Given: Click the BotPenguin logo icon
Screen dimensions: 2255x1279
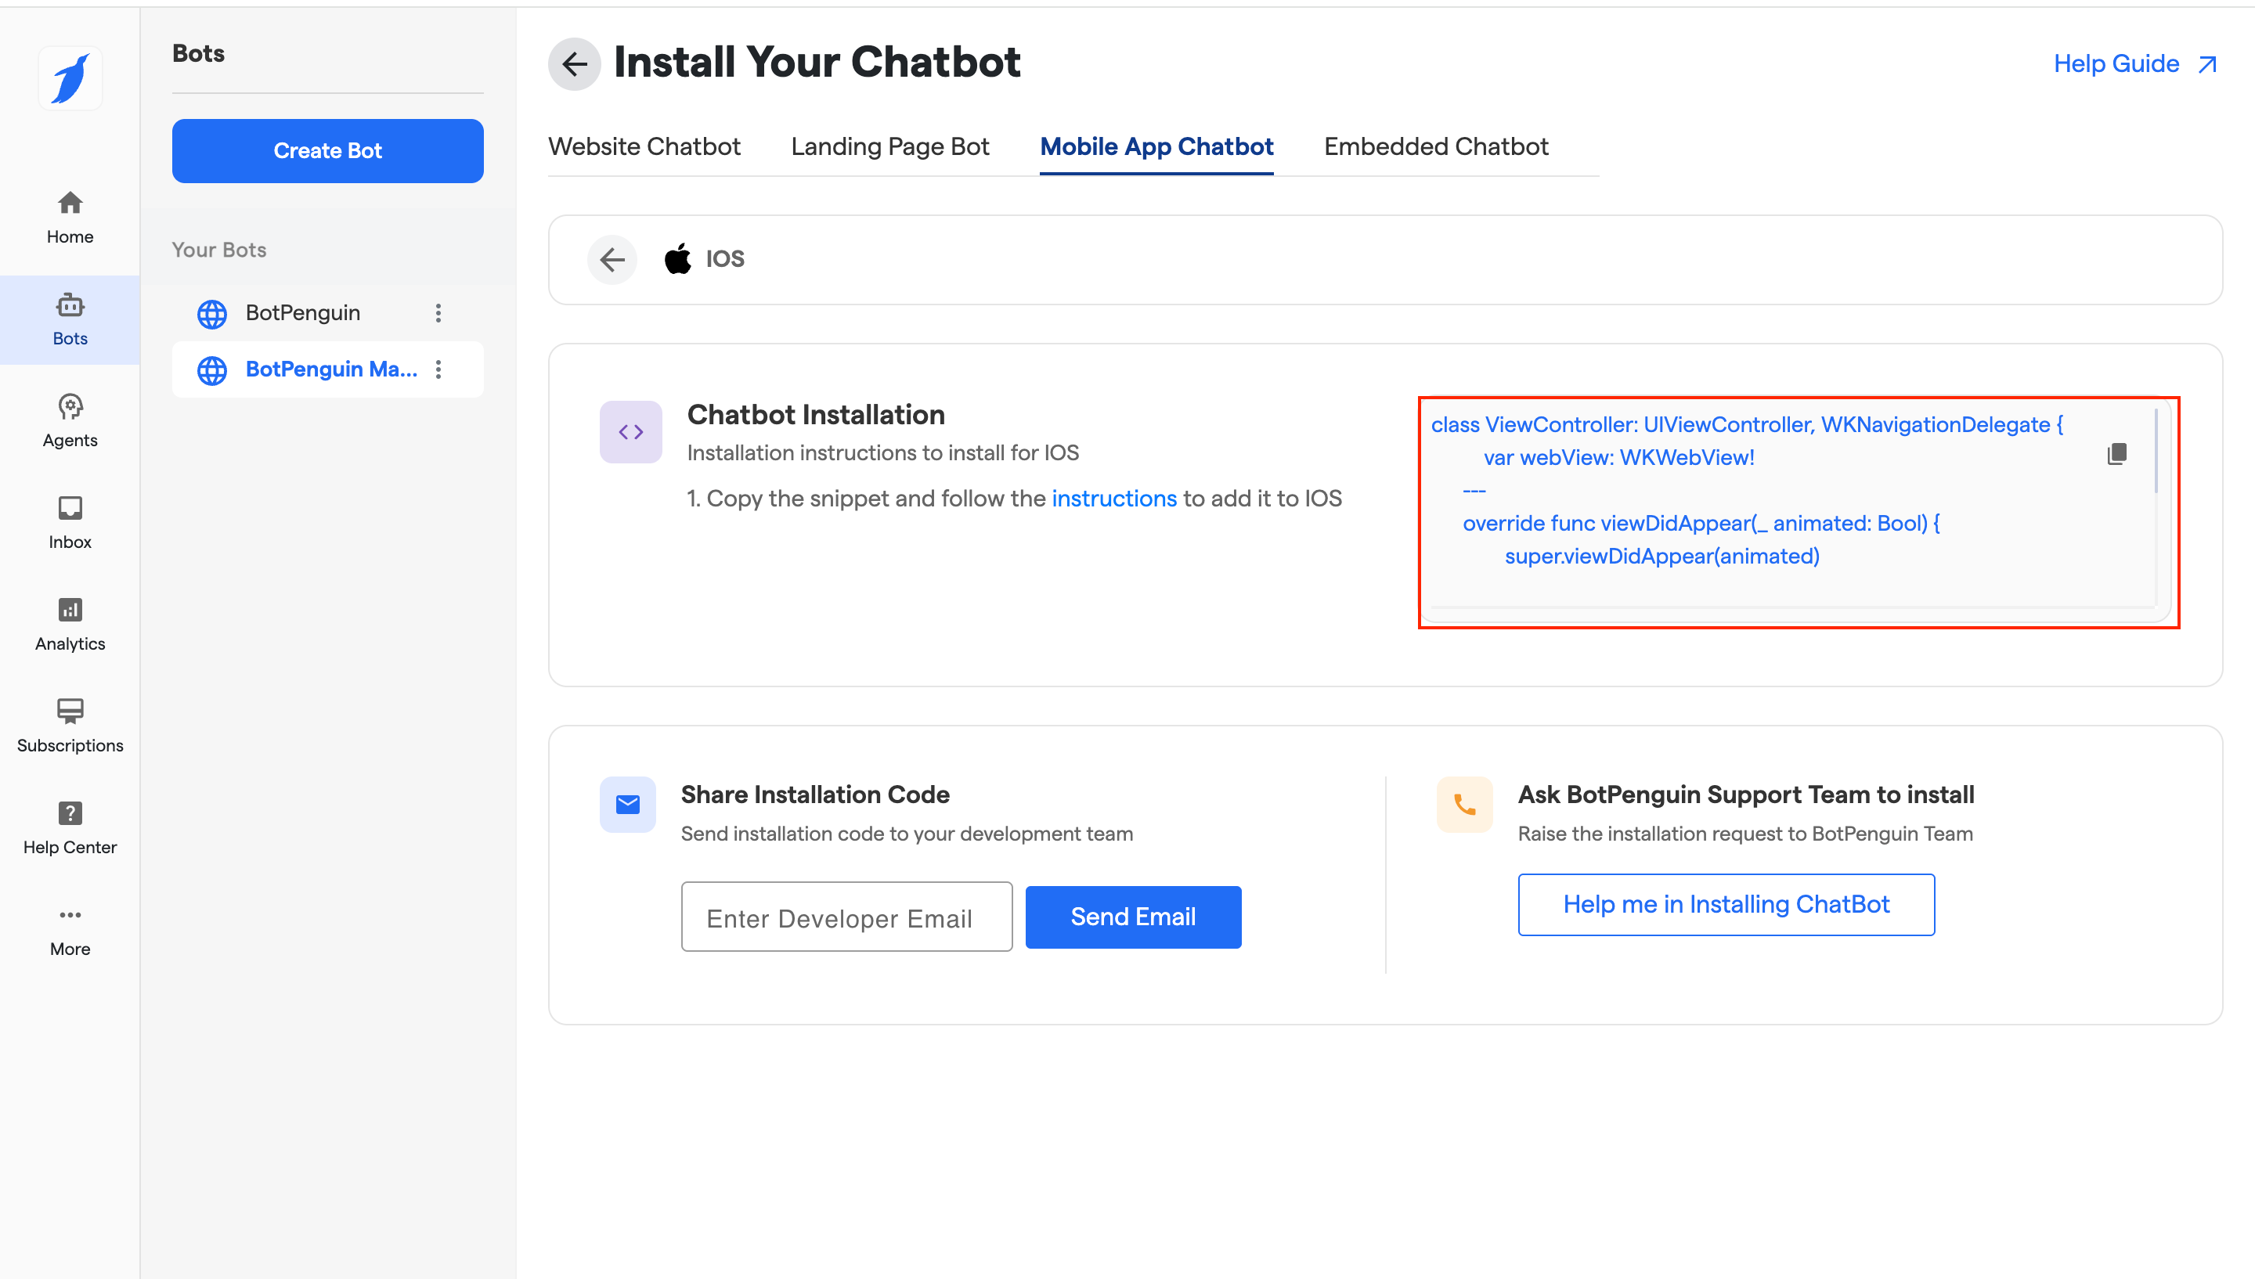Looking at the screenshot, I should (70, 78).
